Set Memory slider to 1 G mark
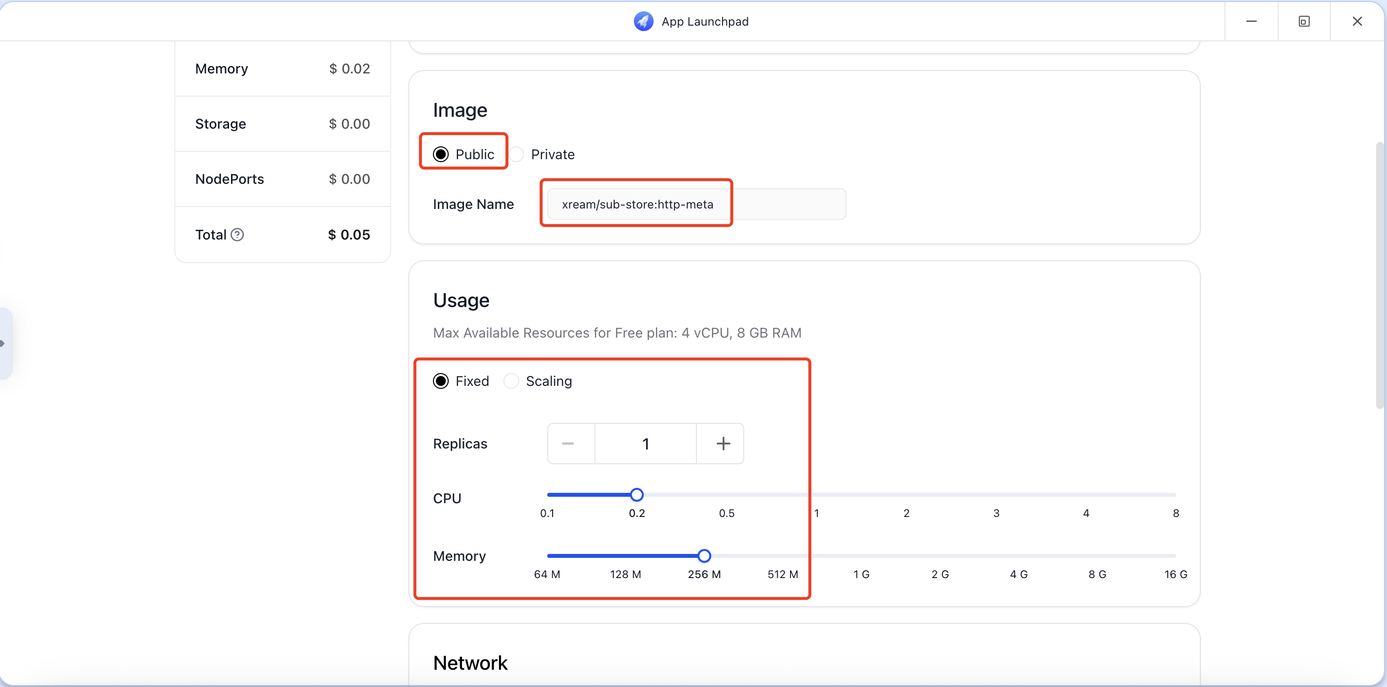The image size is (1387, 687). coord(861,555)
